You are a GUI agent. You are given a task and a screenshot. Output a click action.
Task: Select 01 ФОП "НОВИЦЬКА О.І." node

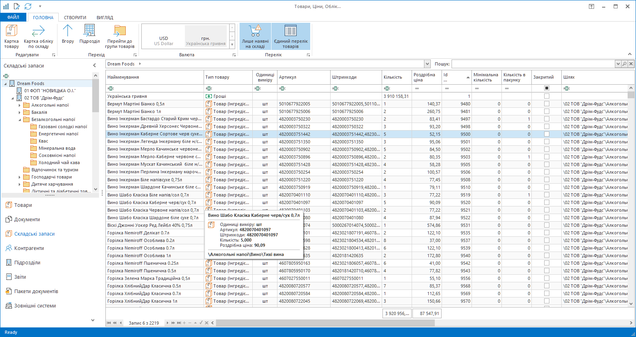tap(50, 91)
